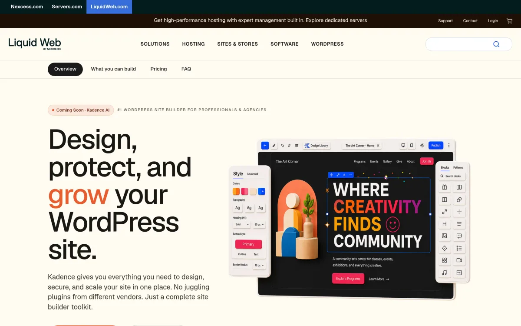Switch to mobile preview icon
The height and width of the screenshot is (326, 521).
click(412, 146)
